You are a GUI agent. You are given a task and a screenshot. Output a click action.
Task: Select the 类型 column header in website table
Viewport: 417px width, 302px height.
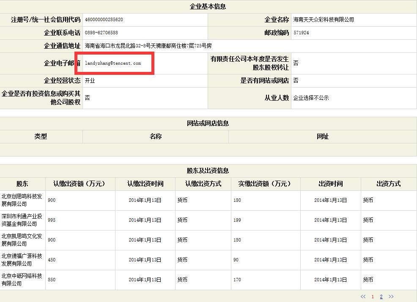(41, 136)
